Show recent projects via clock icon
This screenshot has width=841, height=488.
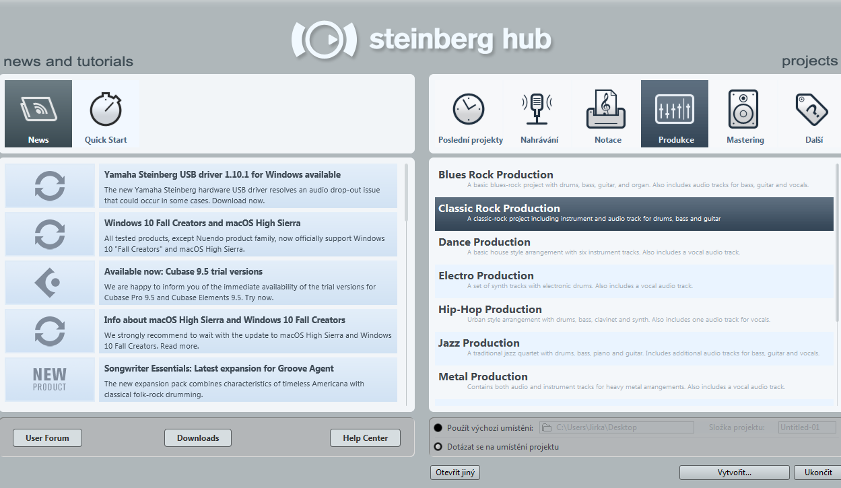(470, 108)
